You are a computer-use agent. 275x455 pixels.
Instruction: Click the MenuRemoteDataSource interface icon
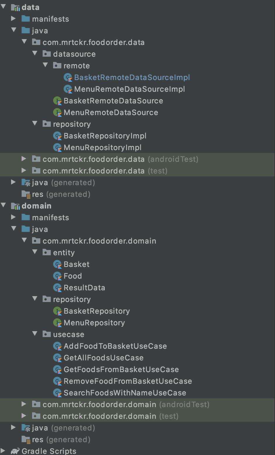[58, 112]
